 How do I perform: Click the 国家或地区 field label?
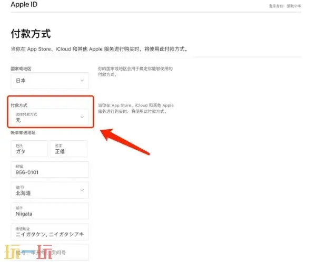click(x=21, y=69)
